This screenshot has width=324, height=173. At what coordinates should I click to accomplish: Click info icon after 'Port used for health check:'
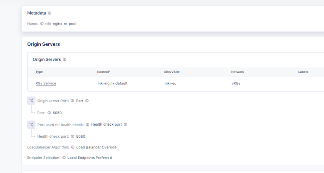pos(87,124)
